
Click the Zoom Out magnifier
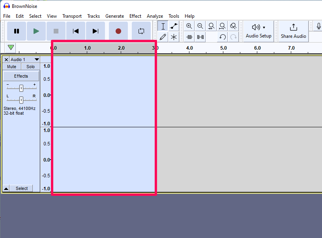200,26
